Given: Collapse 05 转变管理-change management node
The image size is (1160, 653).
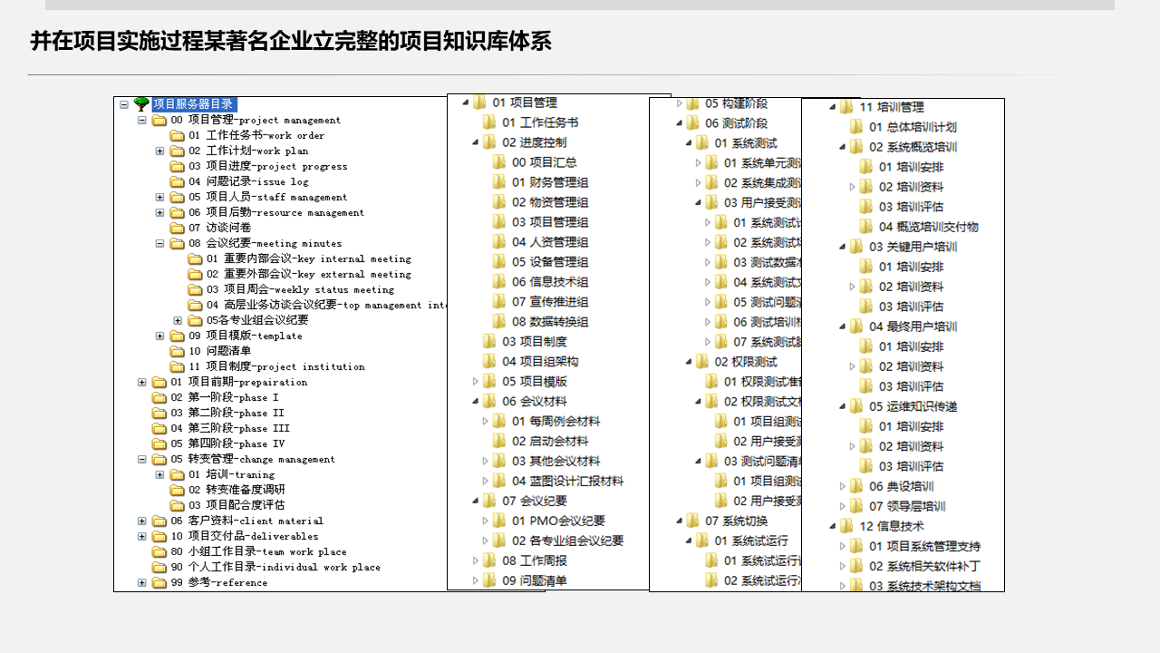Looking at the screenshot, I should pos(142,459).
